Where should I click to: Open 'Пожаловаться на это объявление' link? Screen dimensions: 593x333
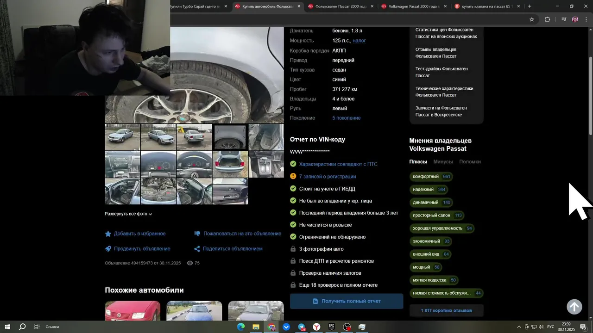242,234
